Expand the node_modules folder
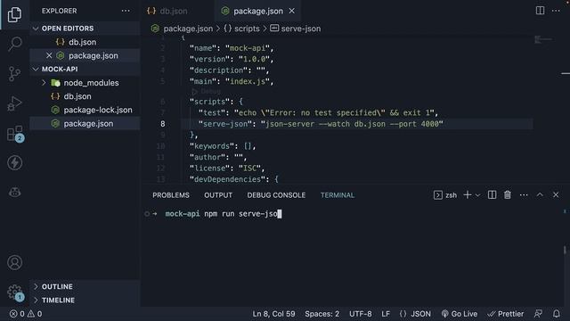 (44, 83)
